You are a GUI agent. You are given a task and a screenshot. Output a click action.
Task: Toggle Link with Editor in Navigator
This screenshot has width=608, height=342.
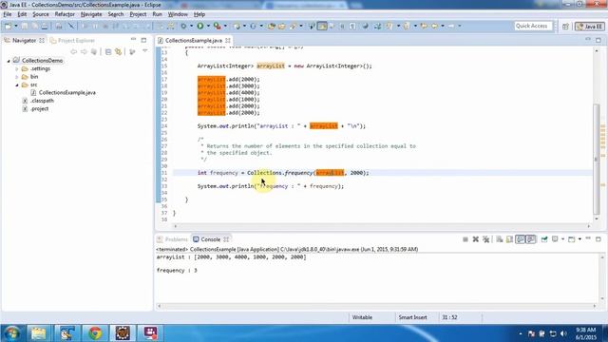click(x=118, y=51)
